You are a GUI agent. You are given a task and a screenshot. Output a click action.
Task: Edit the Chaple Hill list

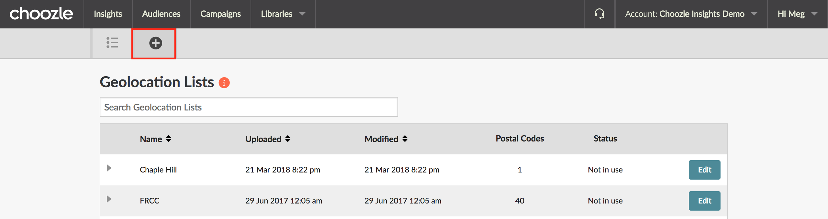pos(704,170)
